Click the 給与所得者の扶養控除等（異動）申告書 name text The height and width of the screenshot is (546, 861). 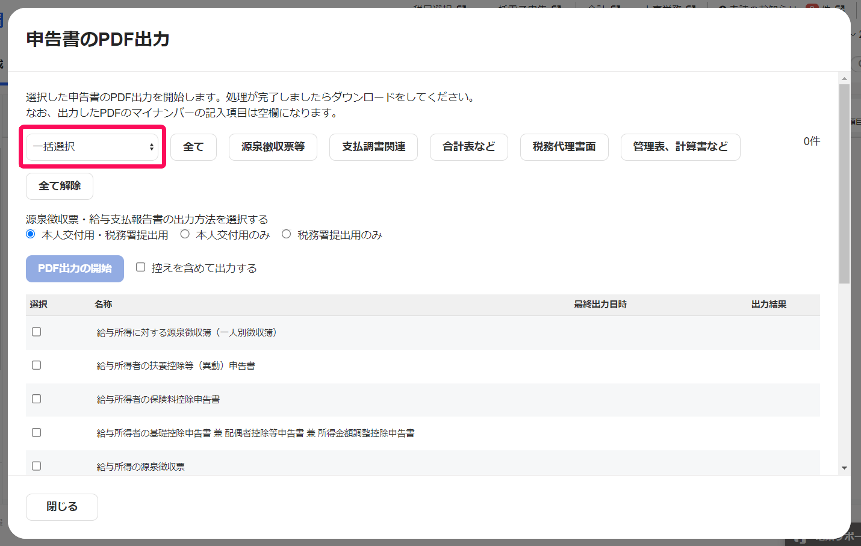coord(176,366)
